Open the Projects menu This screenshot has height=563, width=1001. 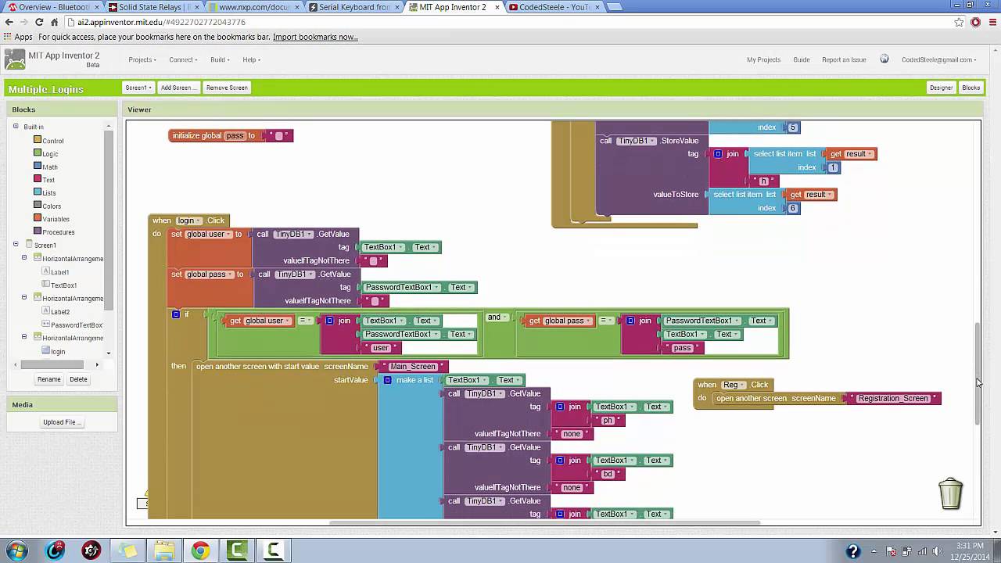click(x=142, y=59)
